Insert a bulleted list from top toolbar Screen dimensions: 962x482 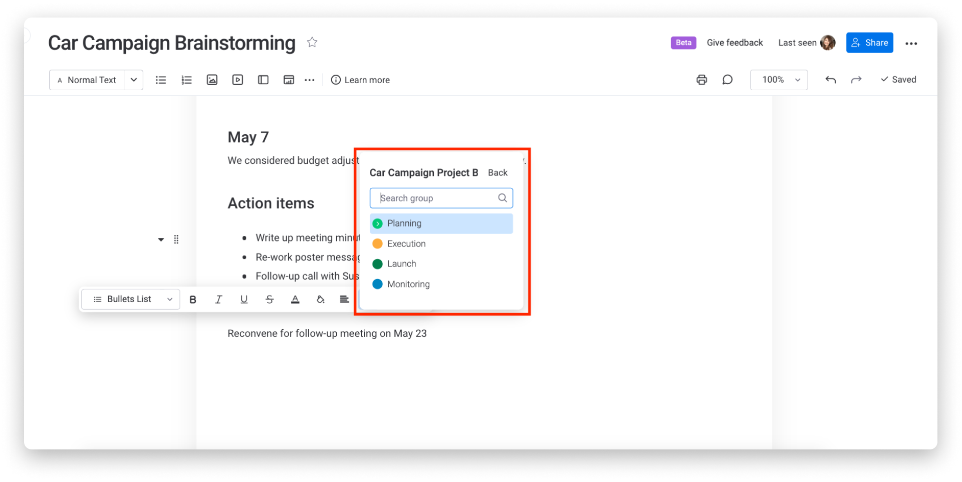[161, 80]
